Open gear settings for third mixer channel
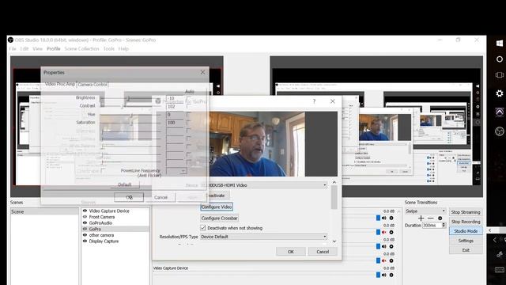This screenshot has width=506, height=285. [391, 246]
